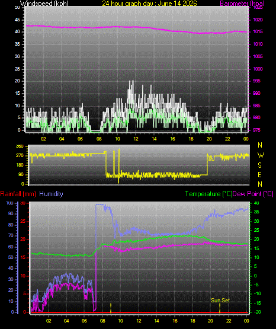Click the 22 hour label under the humidity graph

[229, 321]
